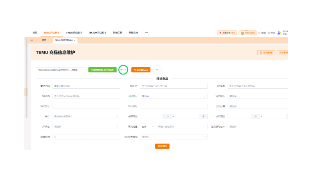Click the grey 0% circular progress indicator
Viewport: 312px width, 180px height.
[157, 70]
